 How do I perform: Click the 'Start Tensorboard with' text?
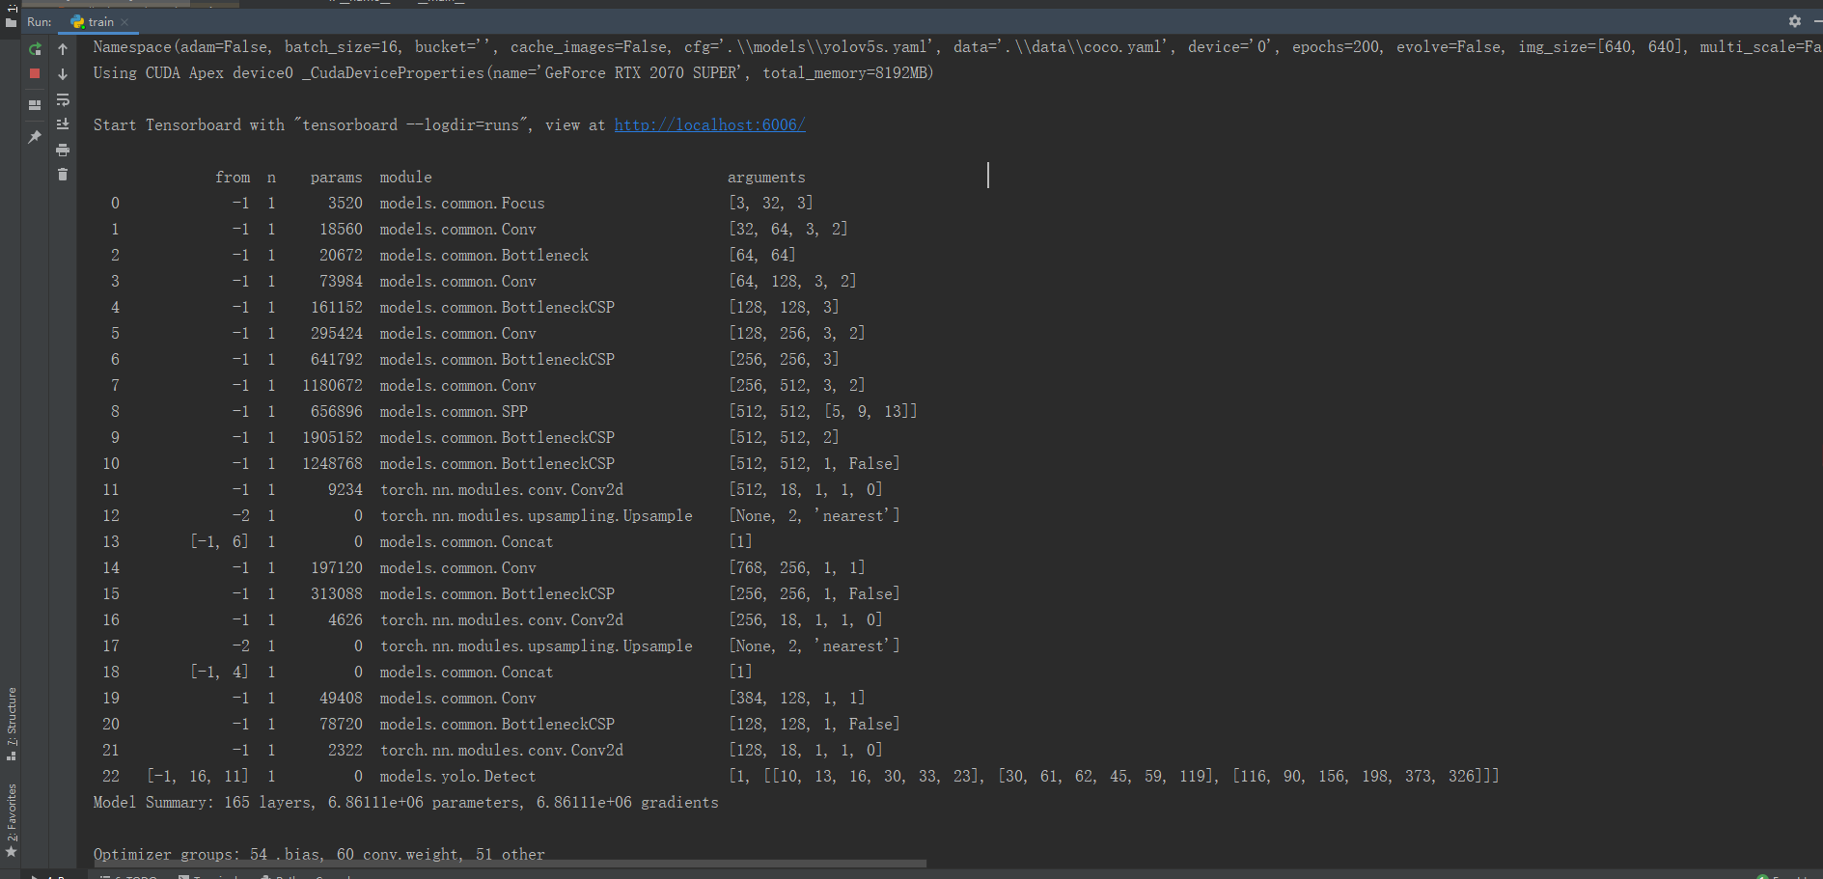189,125
